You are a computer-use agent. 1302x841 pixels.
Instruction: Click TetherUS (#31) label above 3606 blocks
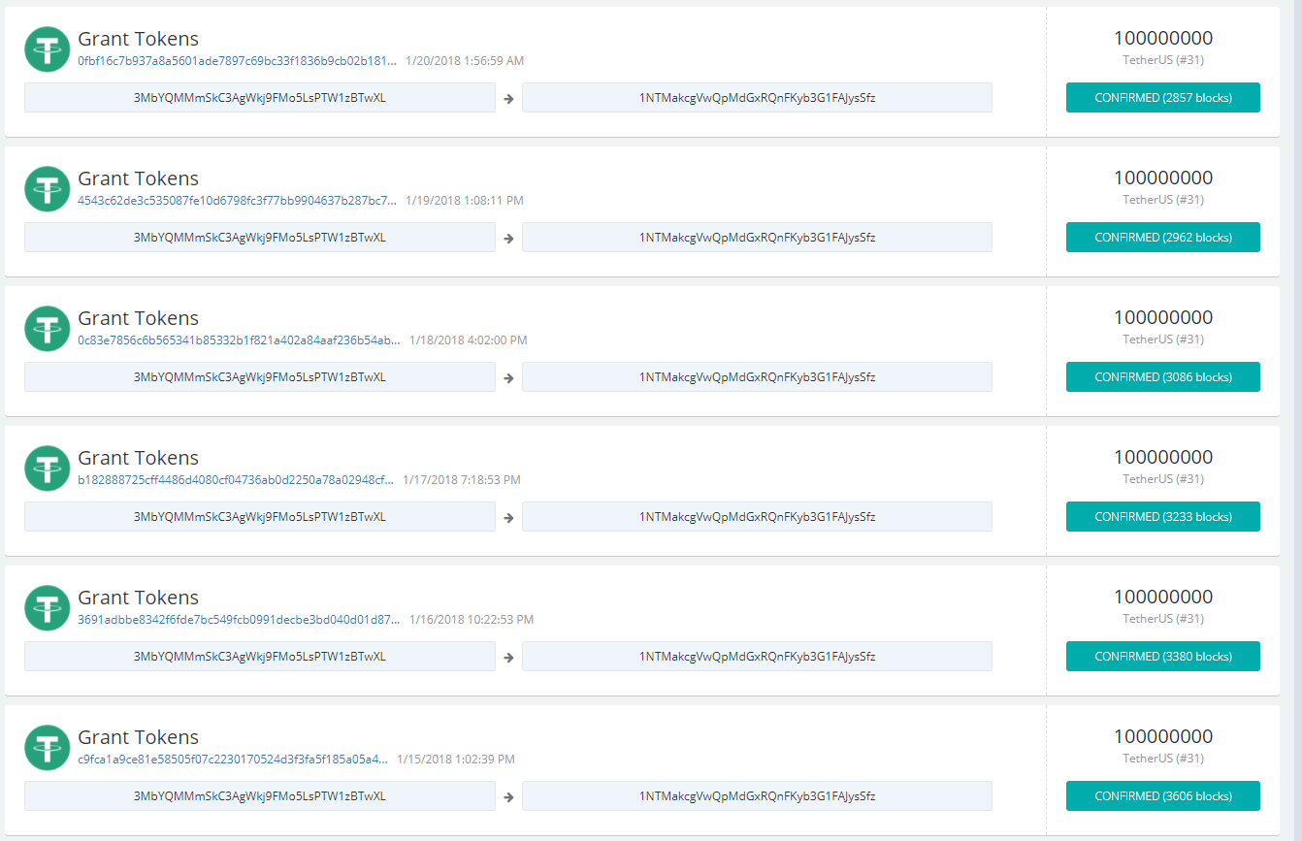1163,759
